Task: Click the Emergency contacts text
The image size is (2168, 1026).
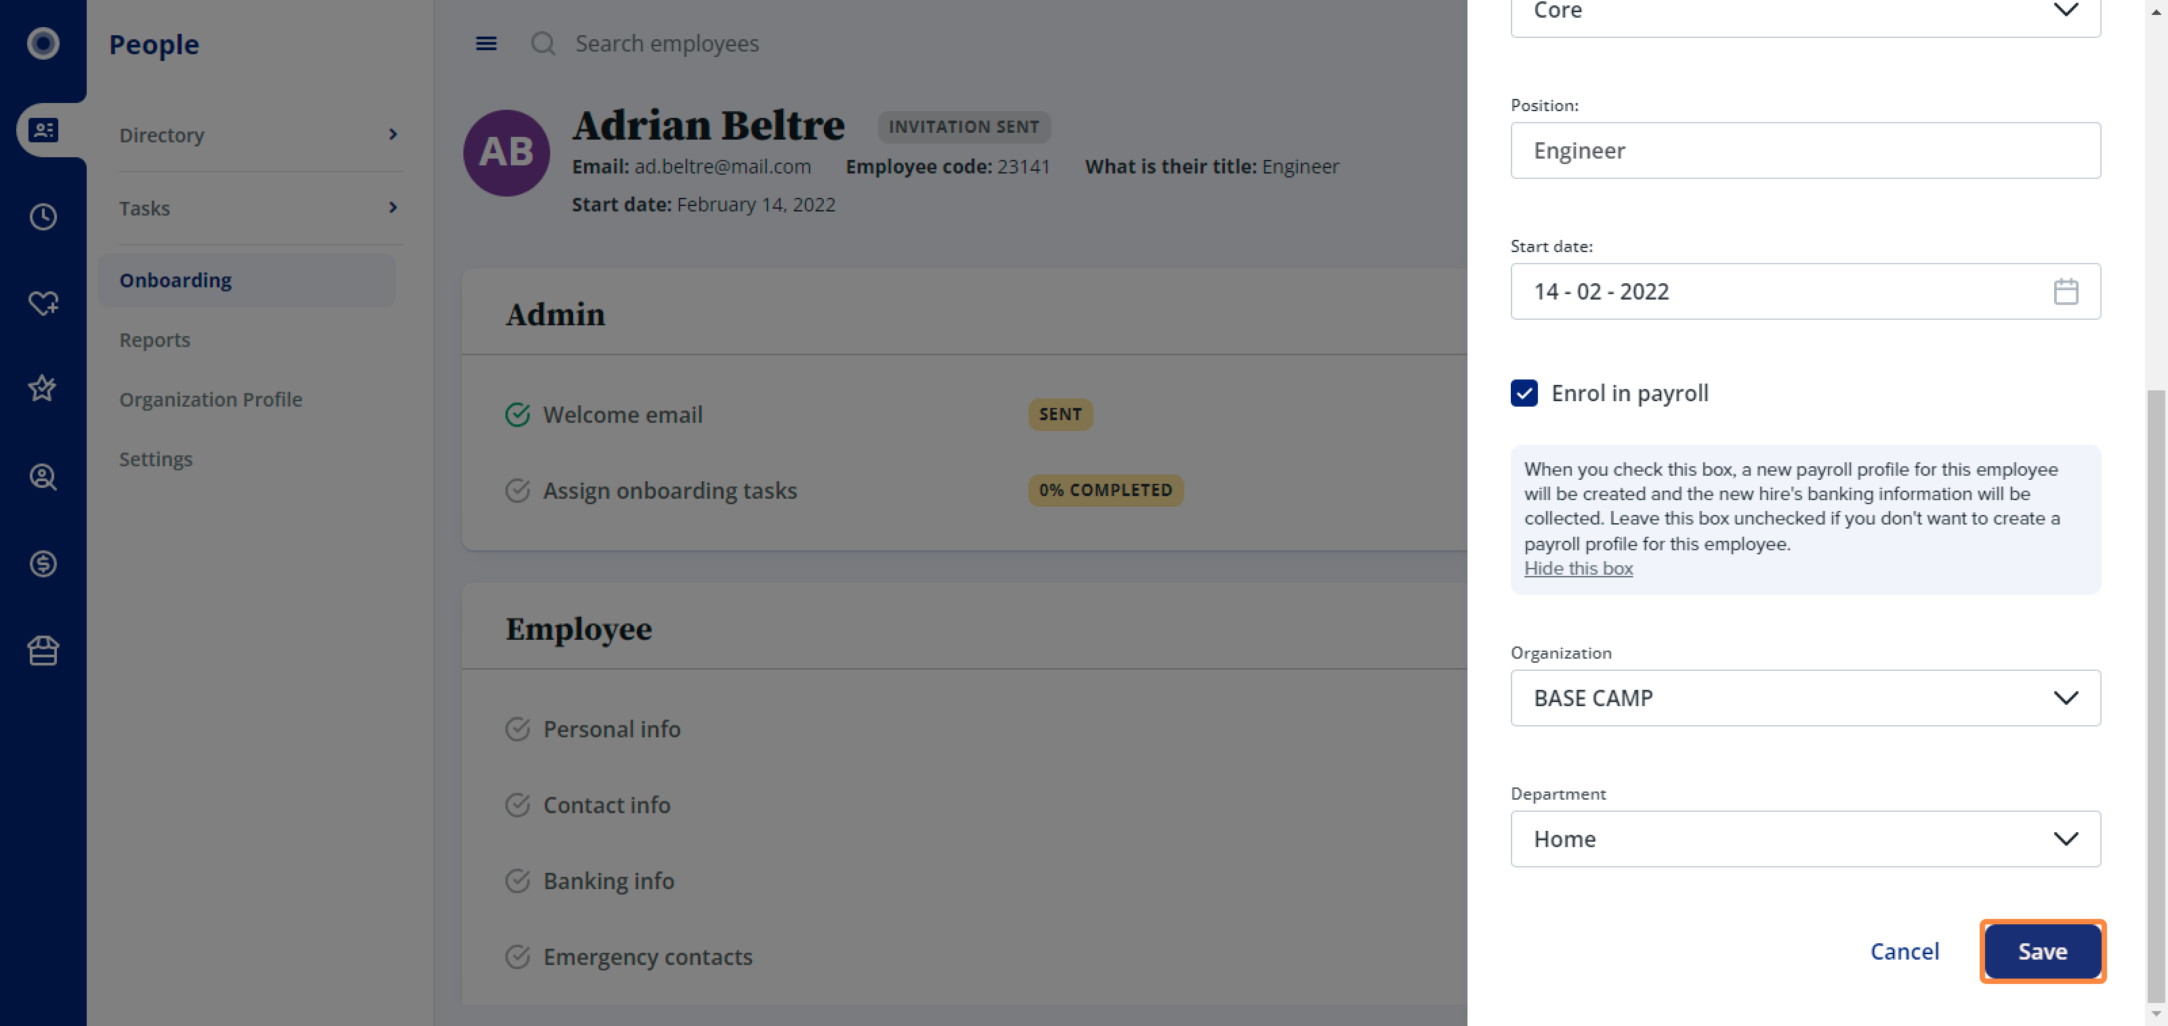Action: (648, 956)
